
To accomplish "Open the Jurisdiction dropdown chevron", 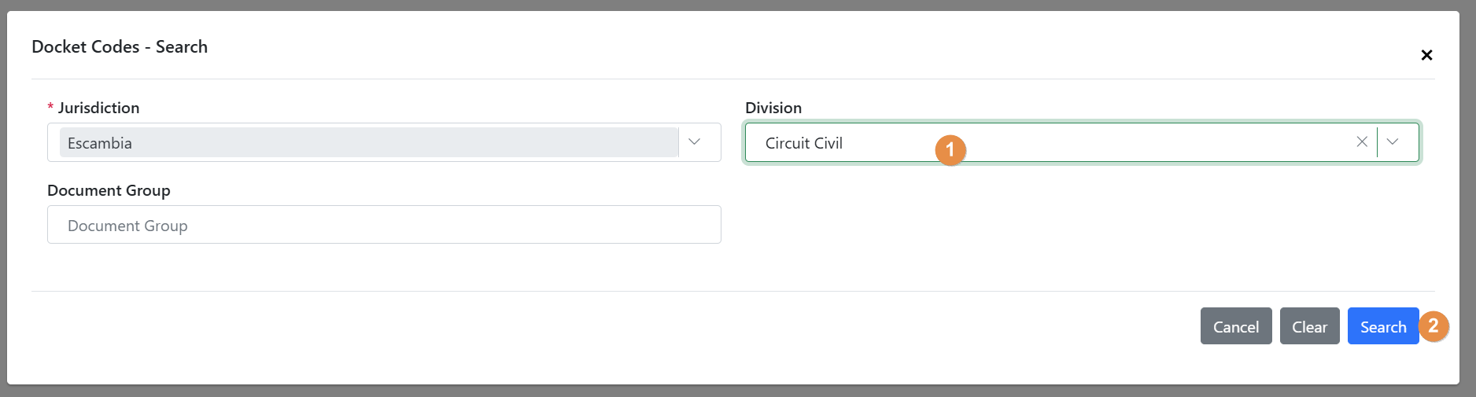I will 694,142.
